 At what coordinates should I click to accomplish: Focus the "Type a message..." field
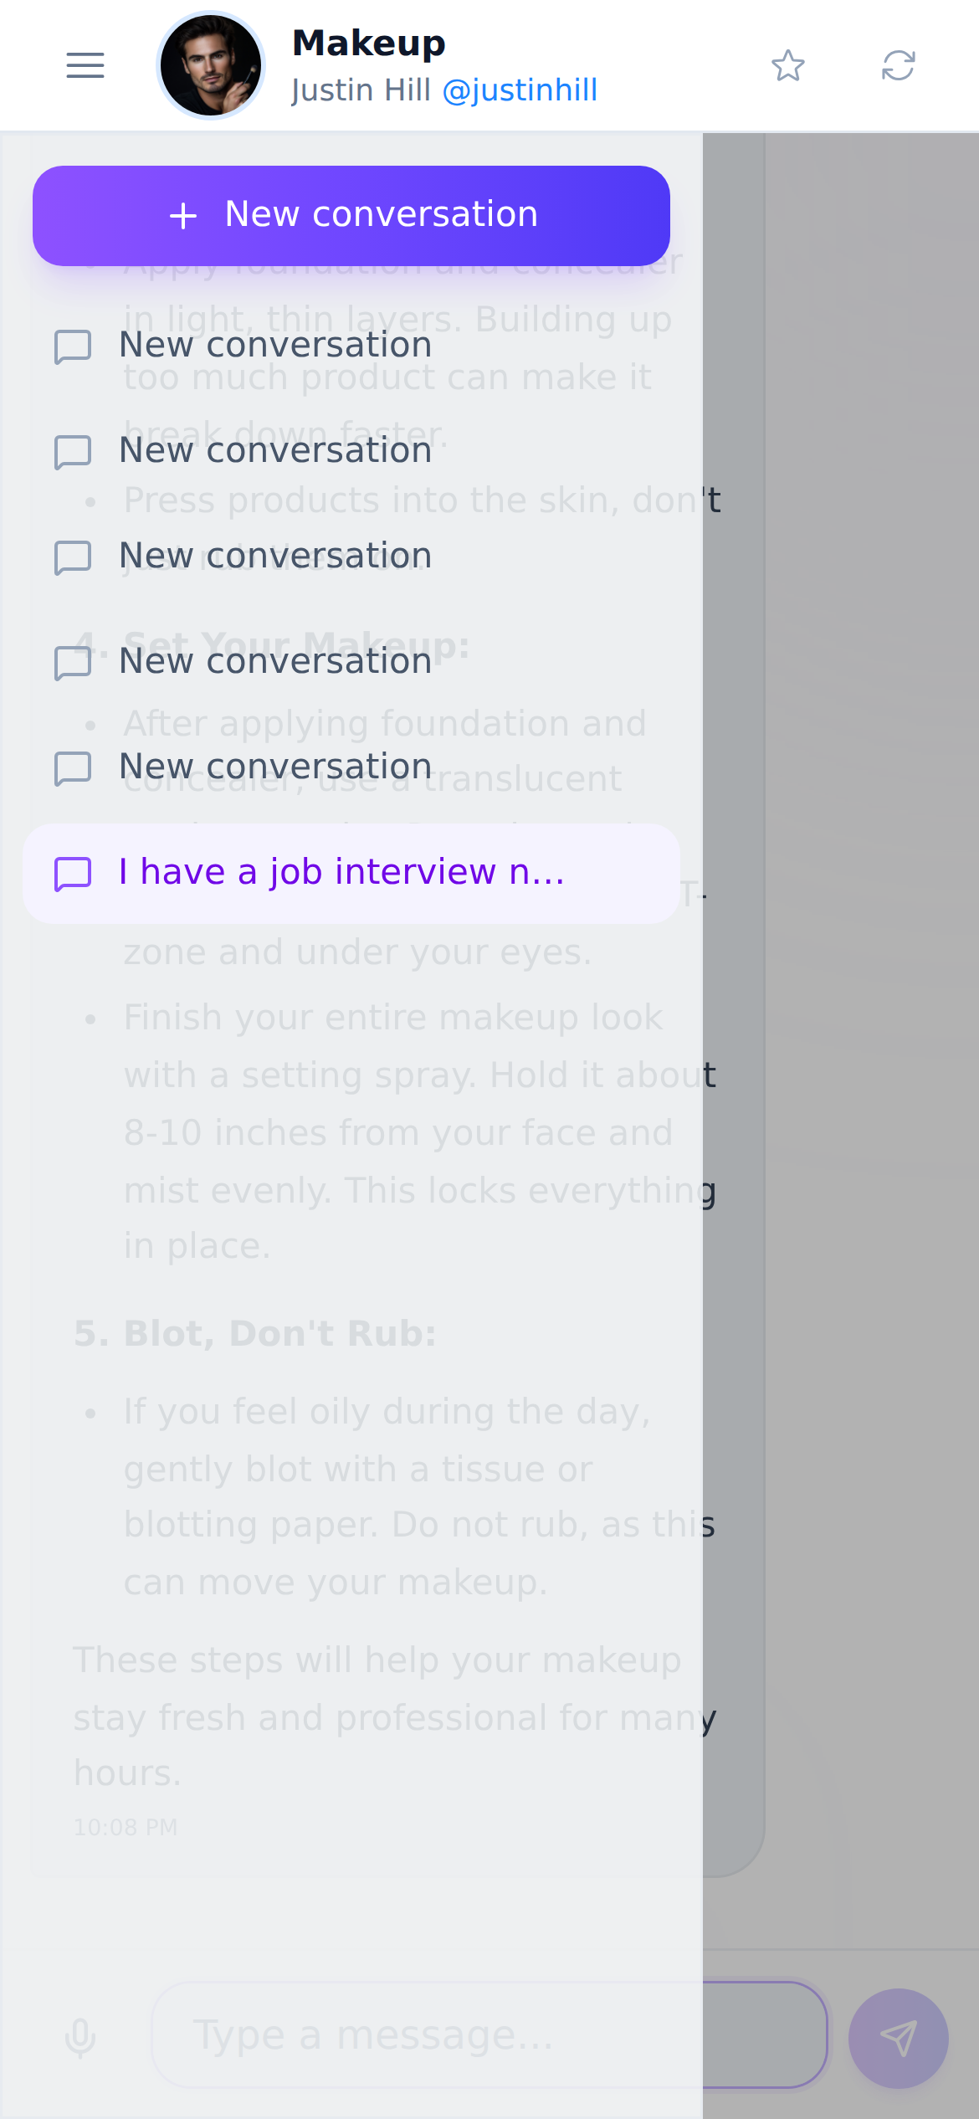489,2034
